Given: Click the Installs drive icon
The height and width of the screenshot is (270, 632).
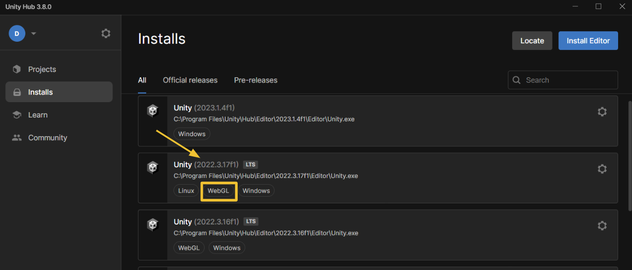Looking at the screenshot, I should coord(17,92).
